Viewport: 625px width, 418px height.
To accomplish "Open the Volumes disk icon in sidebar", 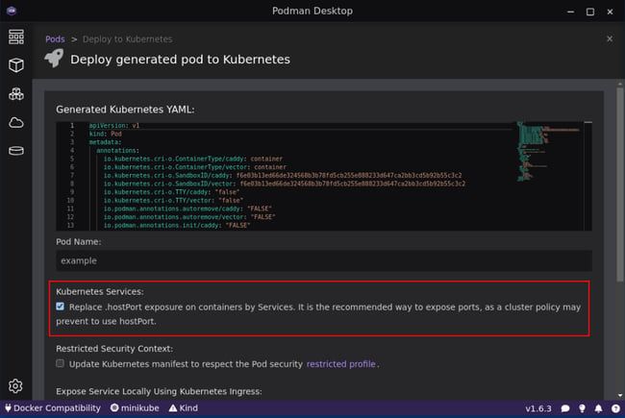I will (15, 151).
